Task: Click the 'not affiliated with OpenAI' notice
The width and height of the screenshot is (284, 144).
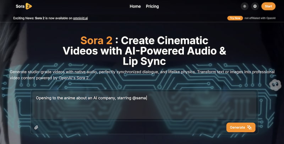Action: click(x=259, y=18)
